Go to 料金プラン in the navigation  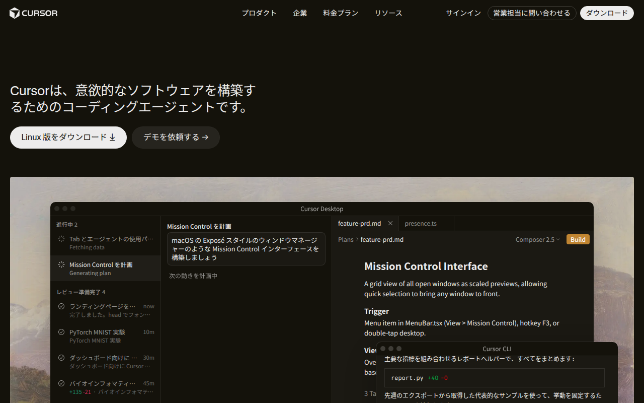tap(341, 13)
